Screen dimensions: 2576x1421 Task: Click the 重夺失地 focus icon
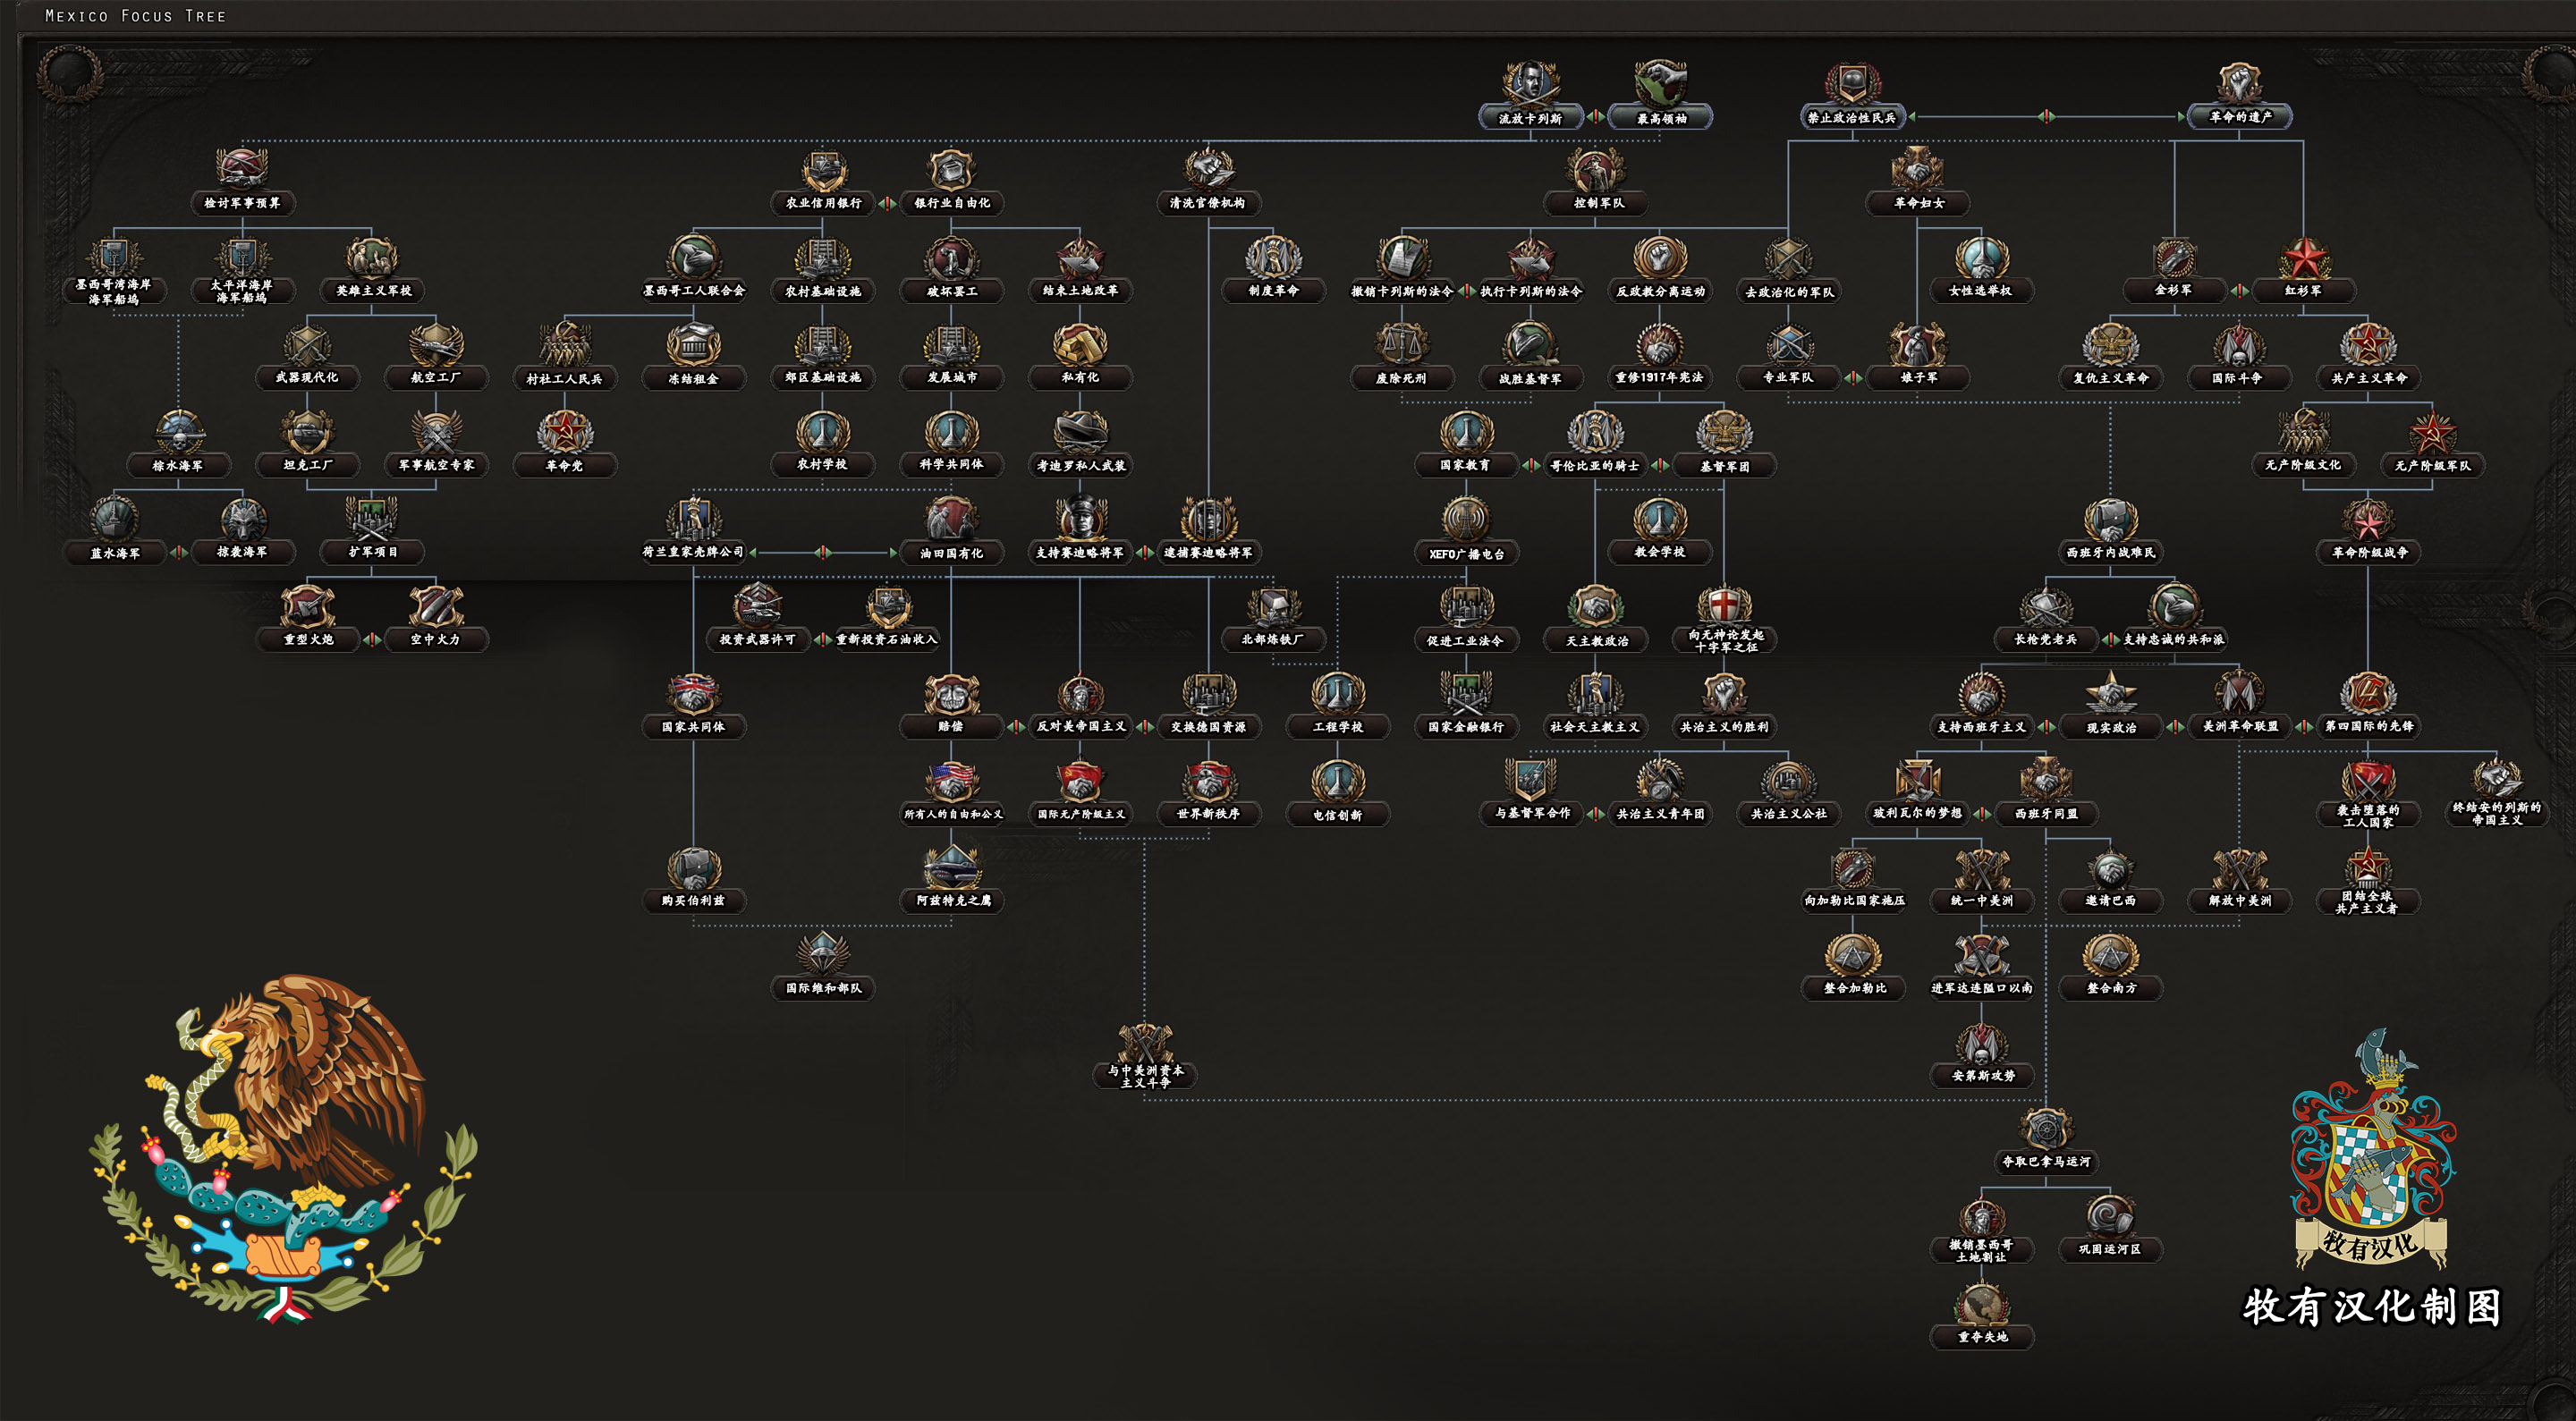(1982, 1303)
